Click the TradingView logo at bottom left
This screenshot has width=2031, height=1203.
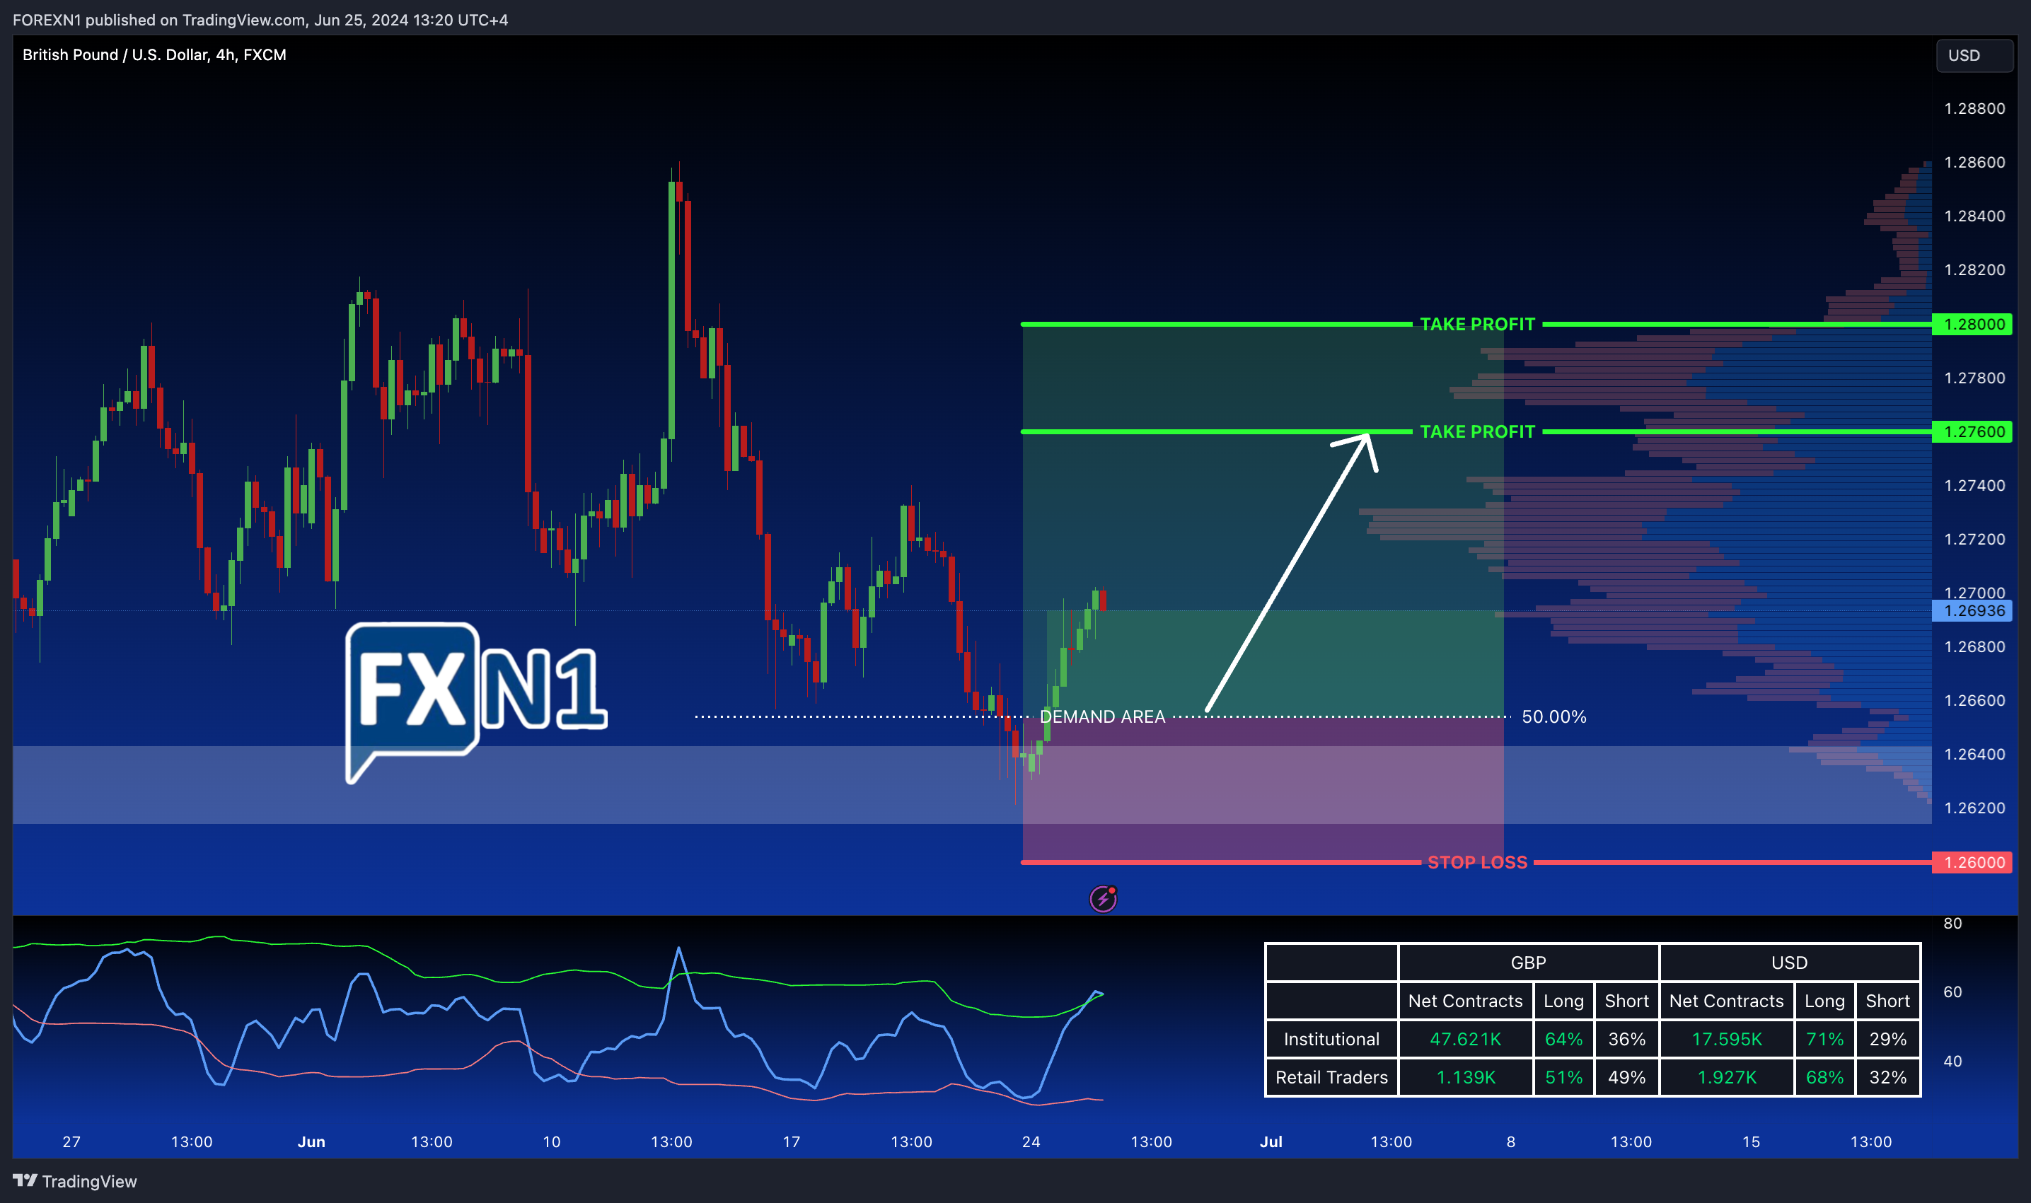pos(74,1181)
